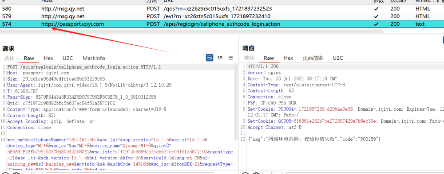
Task: Click the response Date header line
Action: (292, 79)
